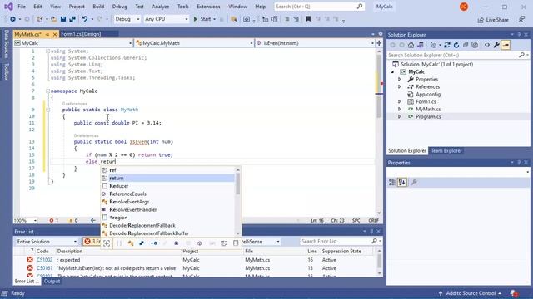Click the user account avatar
Image resolution: width=533 pixels, height=299 pixels.
pos(464,7)
